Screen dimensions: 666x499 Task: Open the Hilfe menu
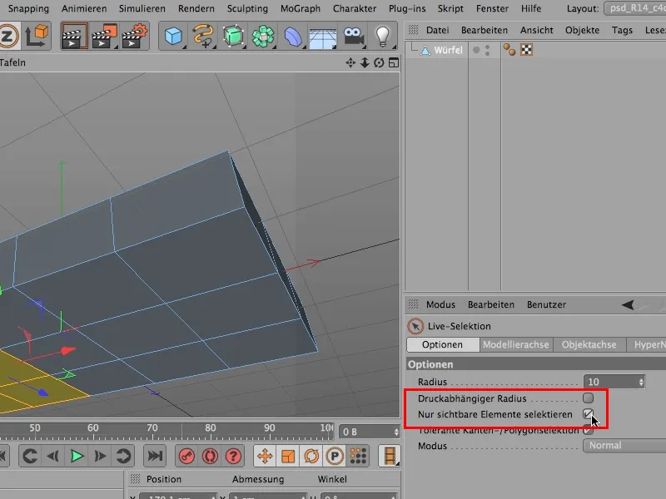(531, 8)
